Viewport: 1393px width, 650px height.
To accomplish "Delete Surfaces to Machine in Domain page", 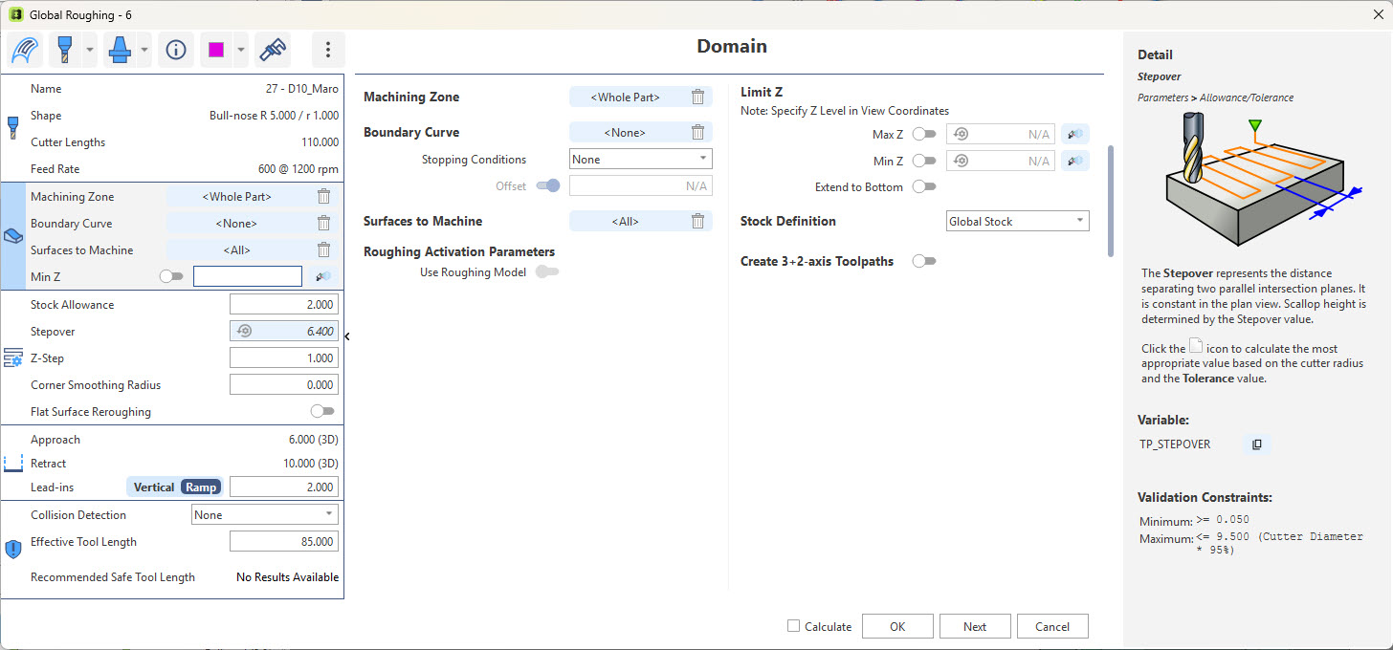I will click(x=698, y=222).
